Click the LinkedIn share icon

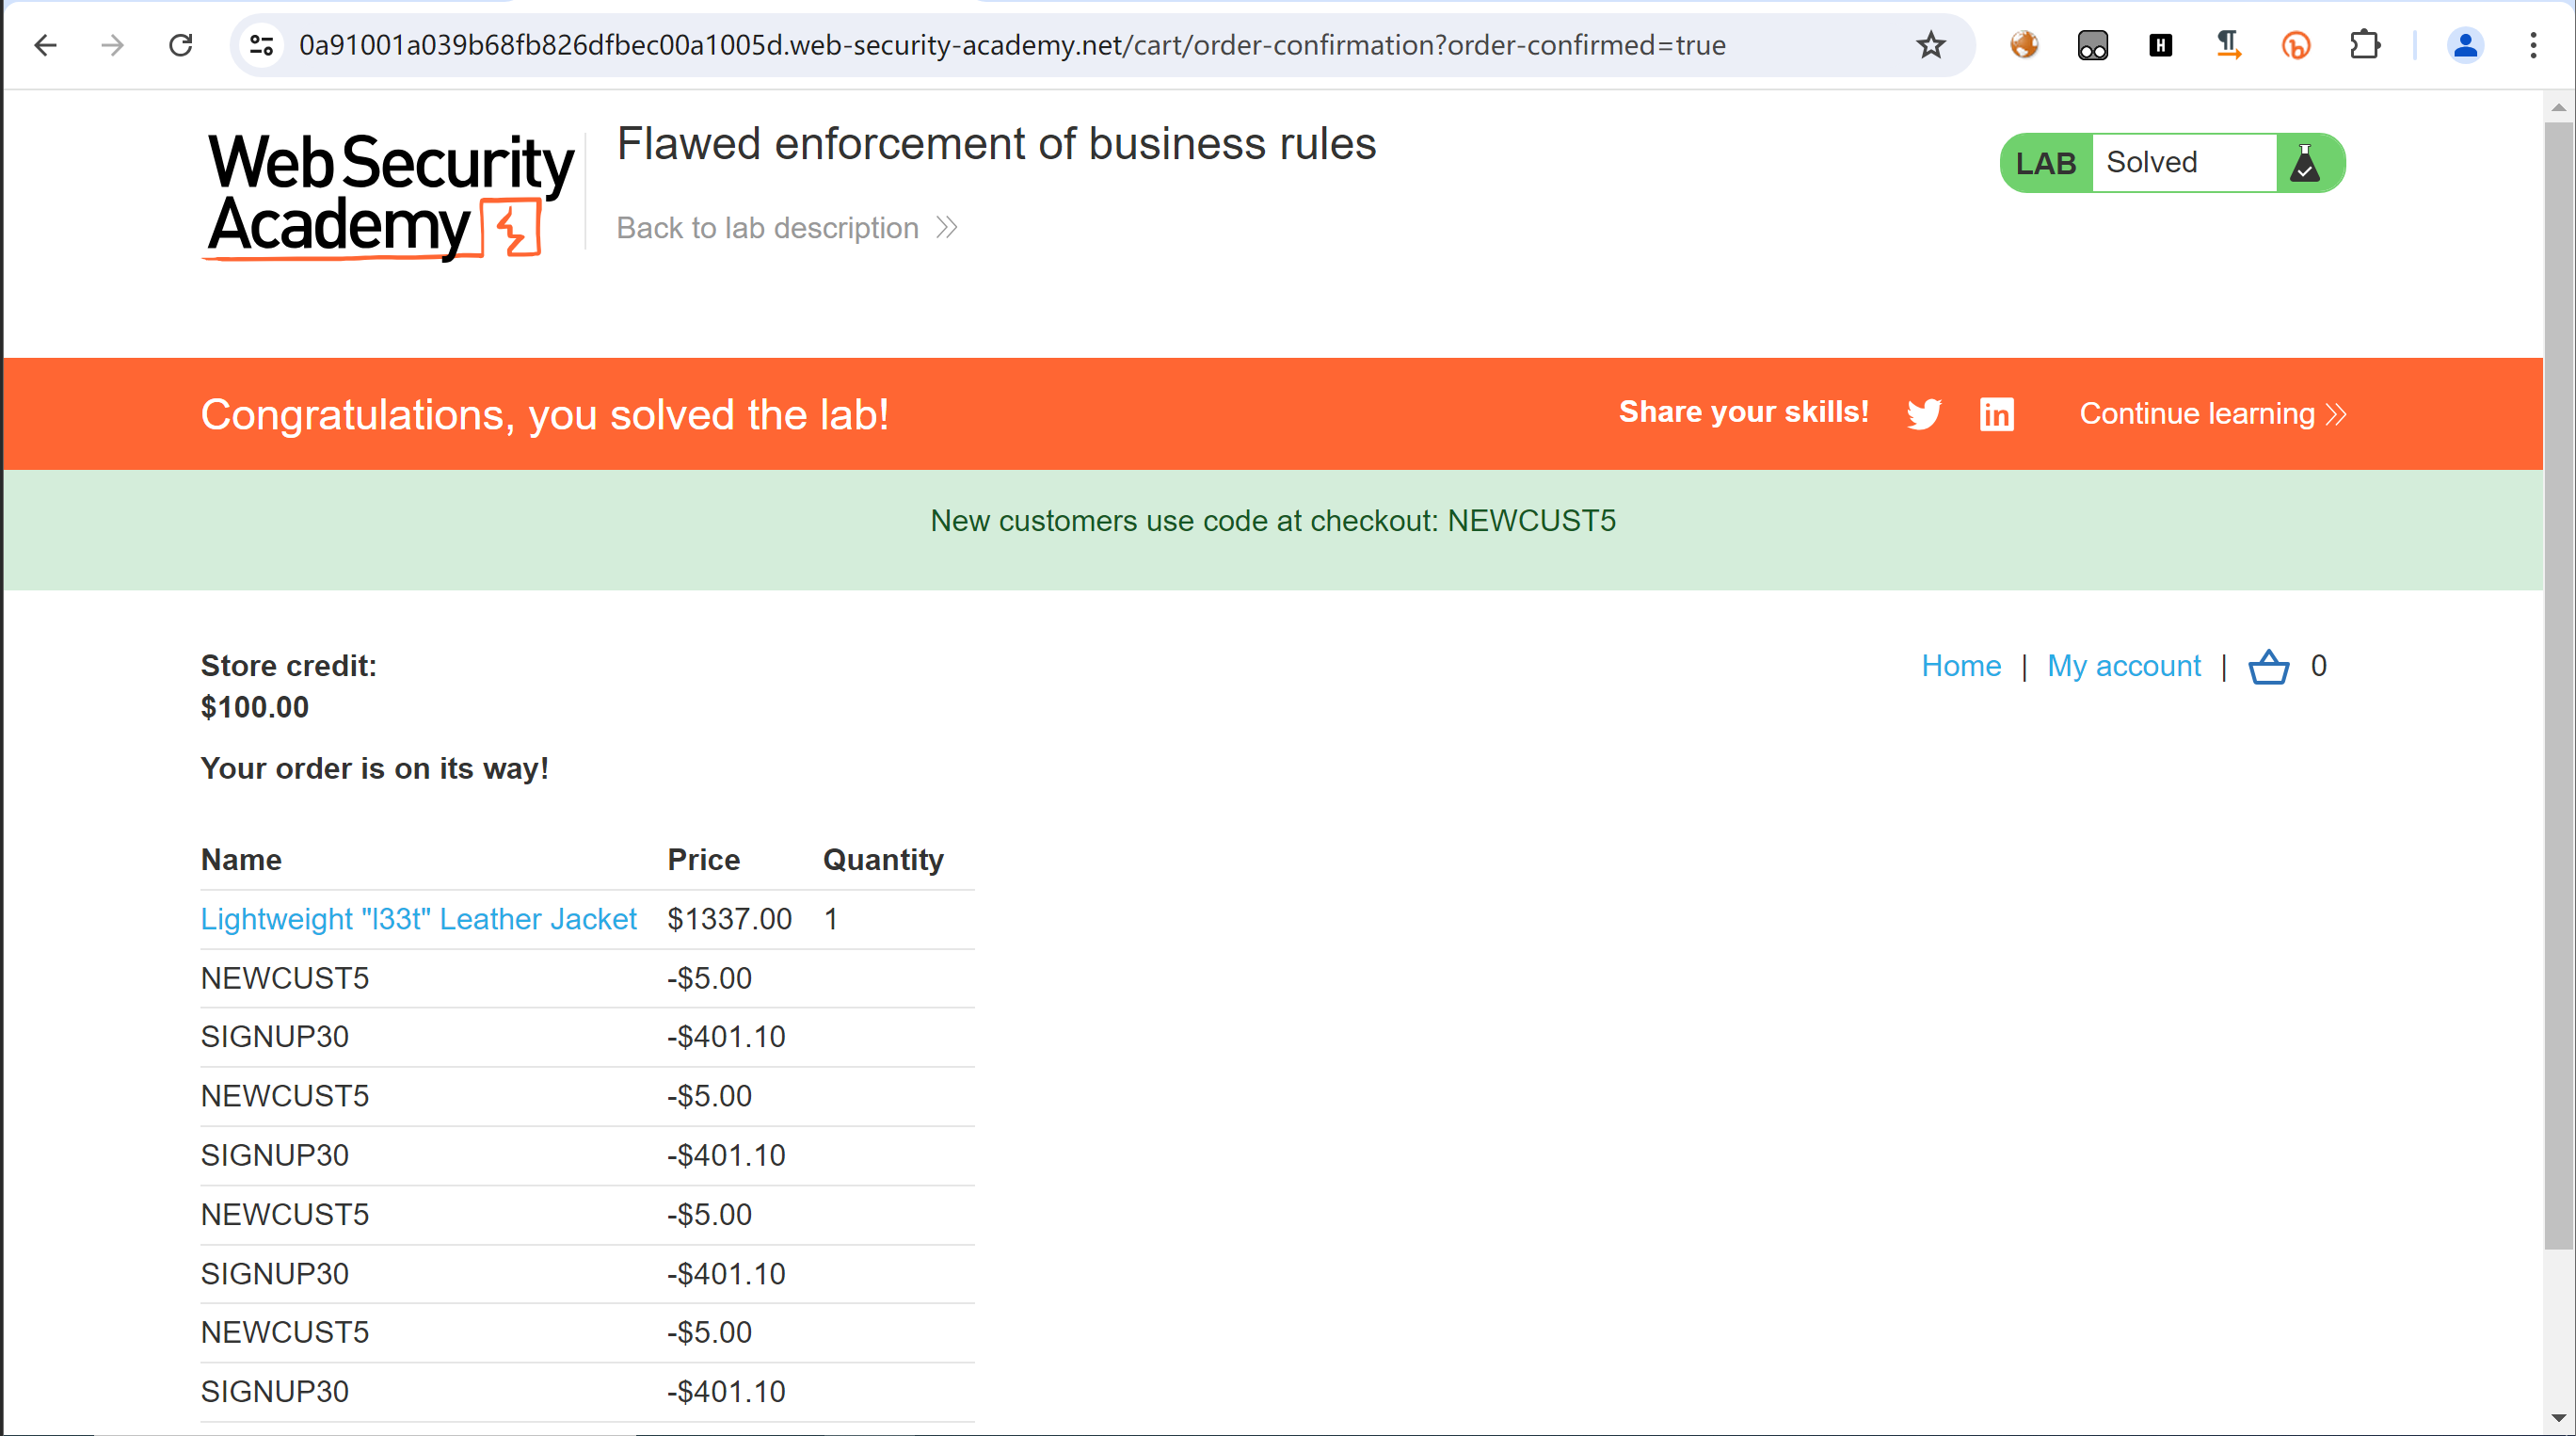(1996, 413)
